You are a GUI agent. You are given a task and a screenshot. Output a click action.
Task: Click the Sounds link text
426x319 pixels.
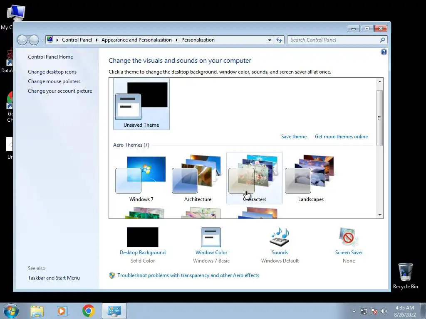(x=280, y=252)
